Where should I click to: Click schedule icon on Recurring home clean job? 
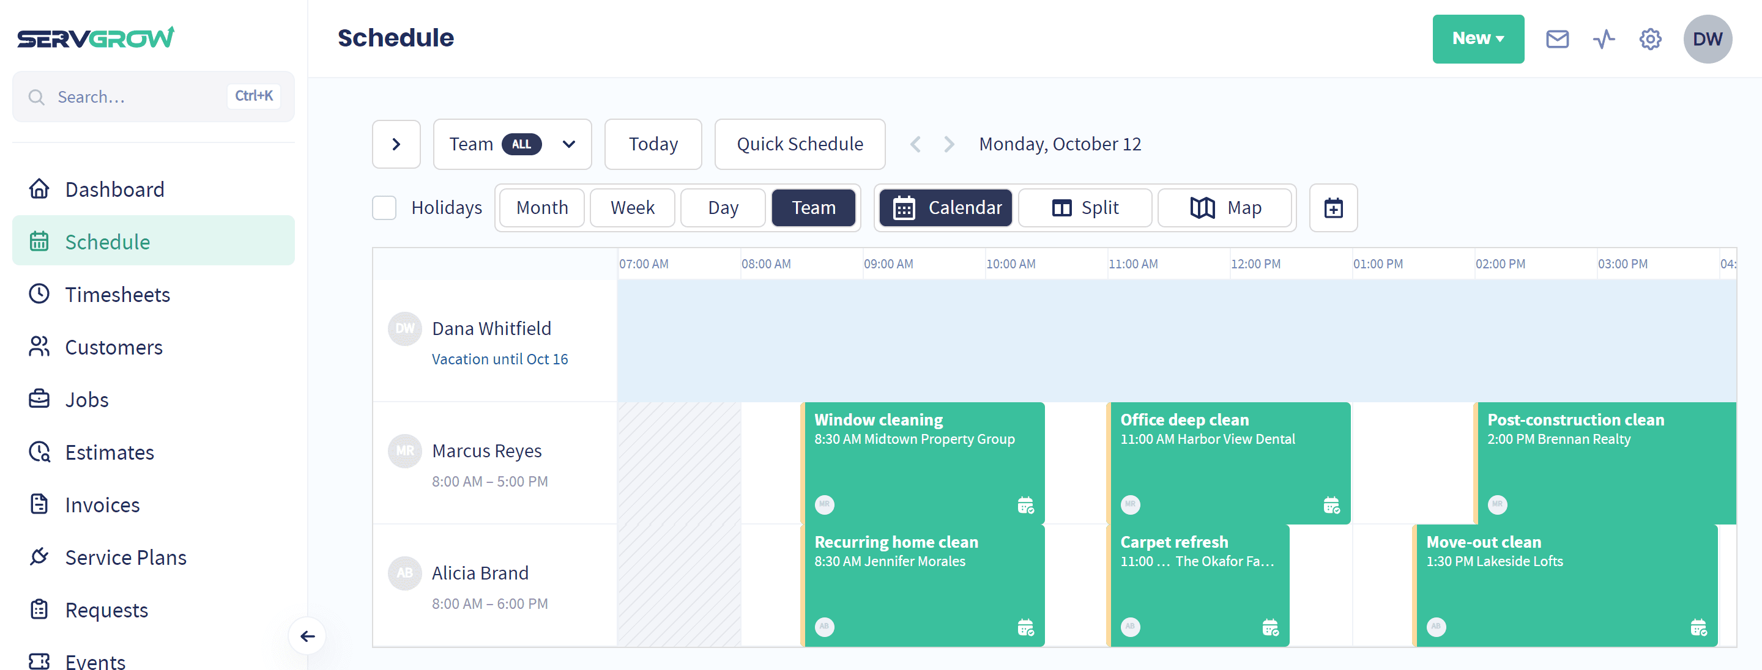pyautogui.click(x=1025, y=627)
